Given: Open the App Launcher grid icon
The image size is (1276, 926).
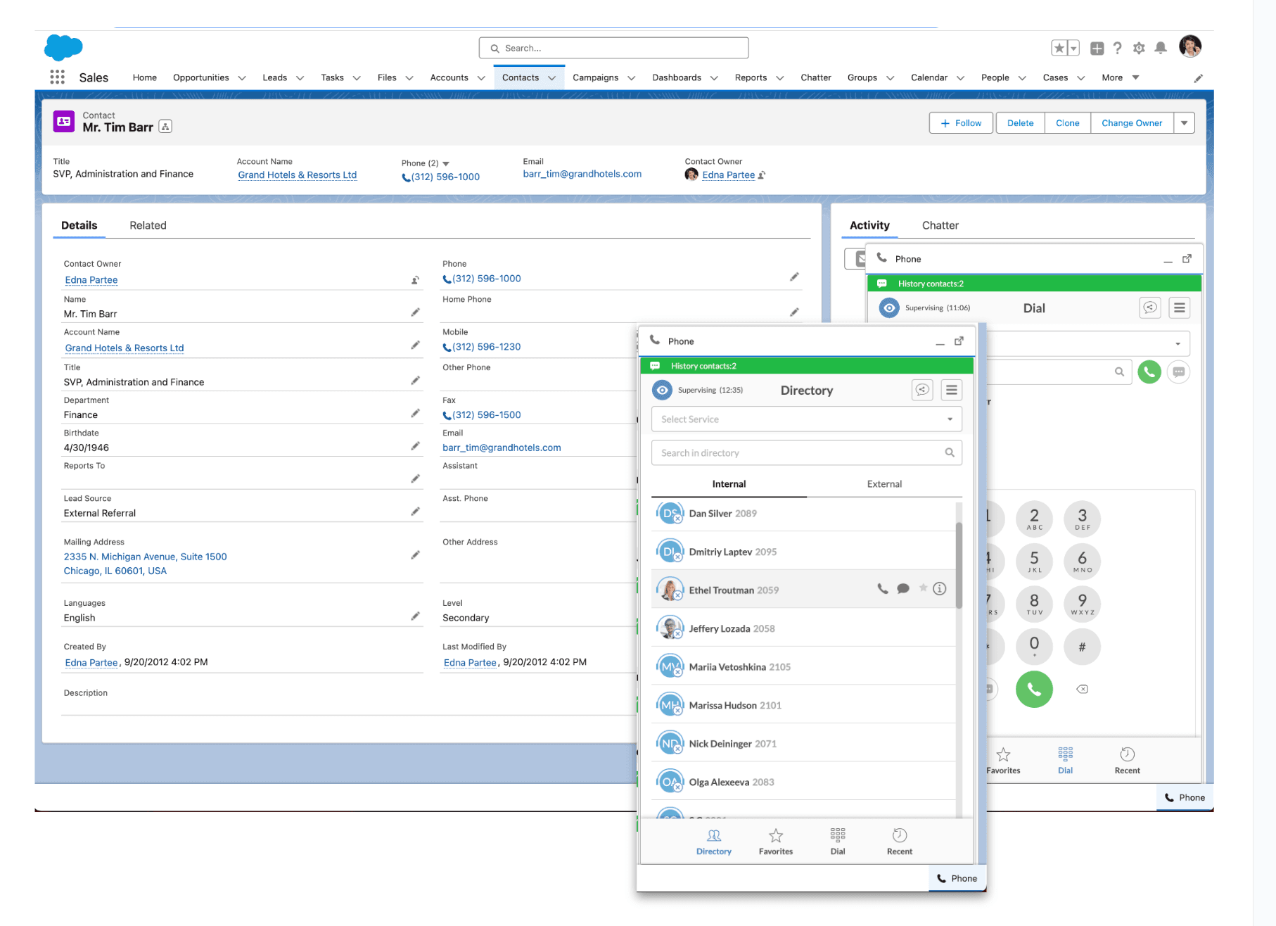Looking at the screenshot, I should click(58, 77).
